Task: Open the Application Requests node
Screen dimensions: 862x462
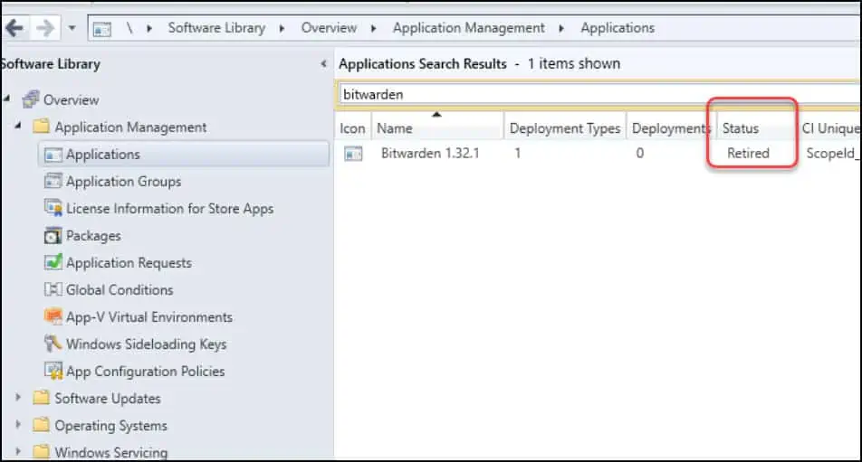Action: [129, 263]
